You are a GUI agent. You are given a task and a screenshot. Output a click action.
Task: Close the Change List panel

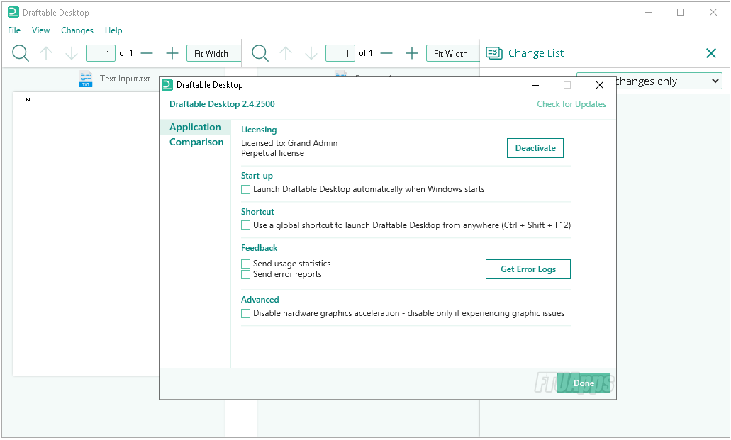pos(711,53)
